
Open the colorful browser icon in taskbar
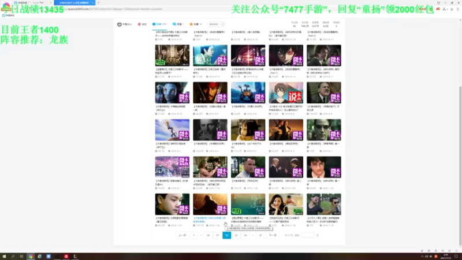point(31,257)
